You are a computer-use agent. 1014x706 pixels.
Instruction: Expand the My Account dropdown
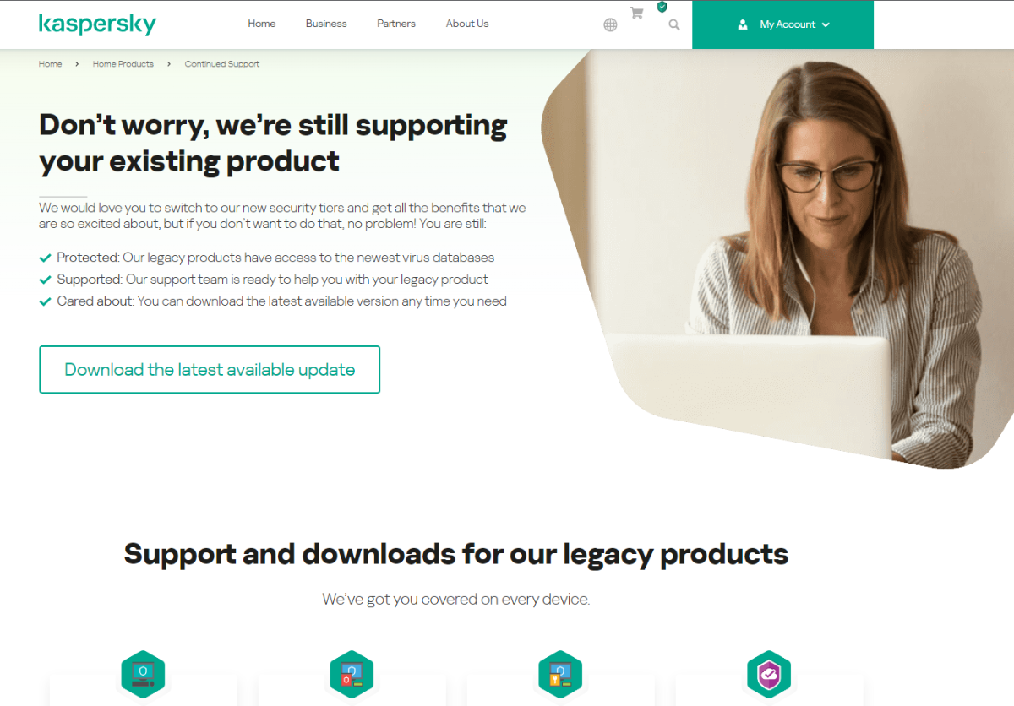(x=782, y=24)
